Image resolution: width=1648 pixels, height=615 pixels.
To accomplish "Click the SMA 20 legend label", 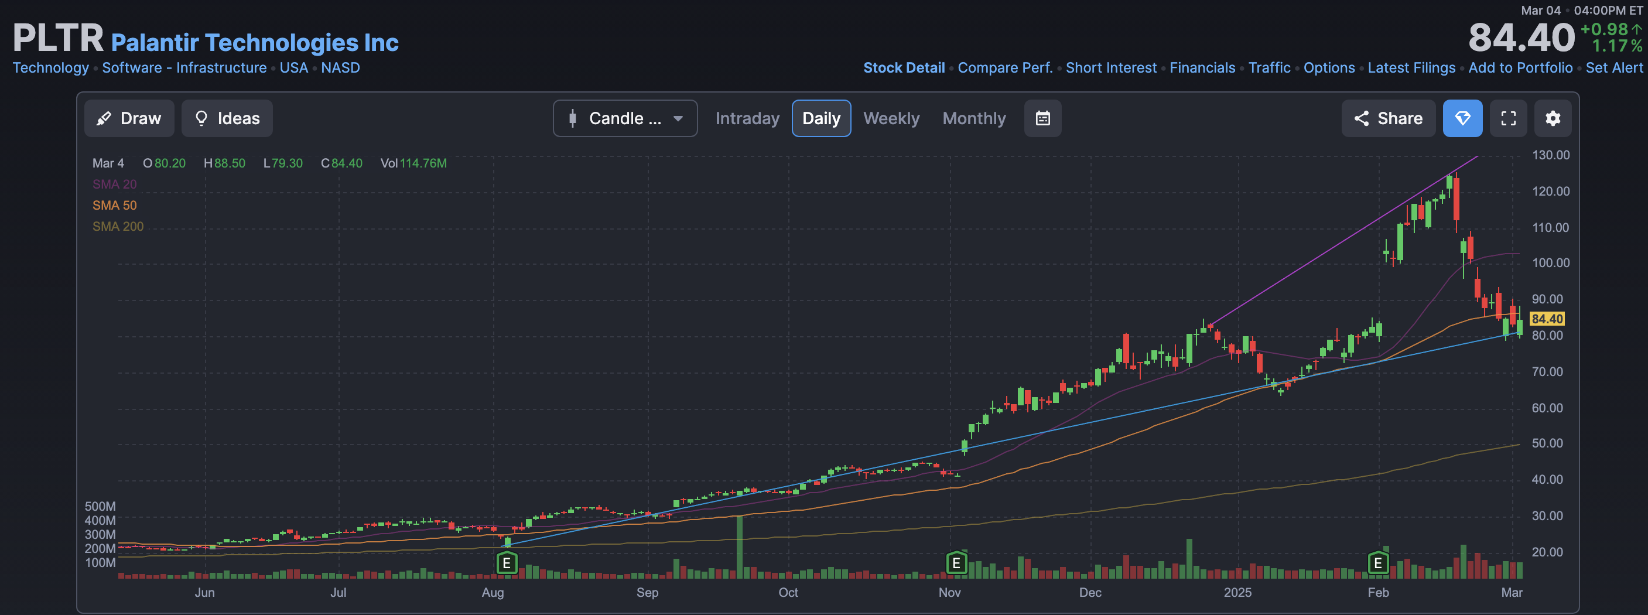I will (115, 184).
